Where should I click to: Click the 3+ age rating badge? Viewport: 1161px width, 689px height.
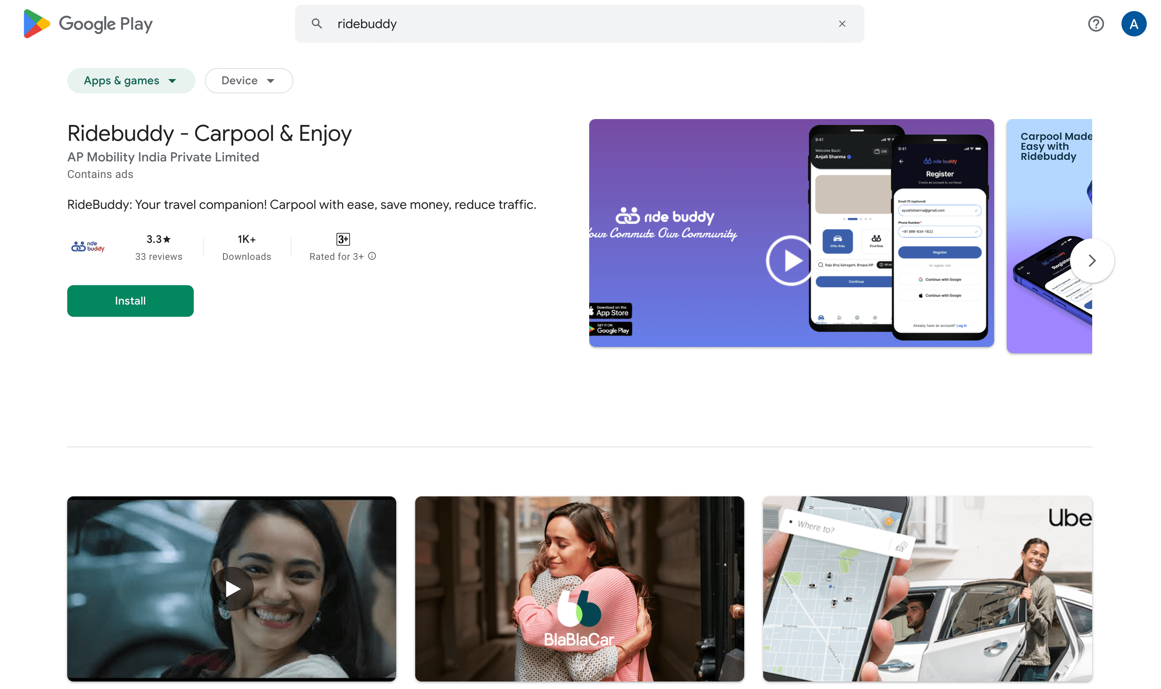coord(343,239)
